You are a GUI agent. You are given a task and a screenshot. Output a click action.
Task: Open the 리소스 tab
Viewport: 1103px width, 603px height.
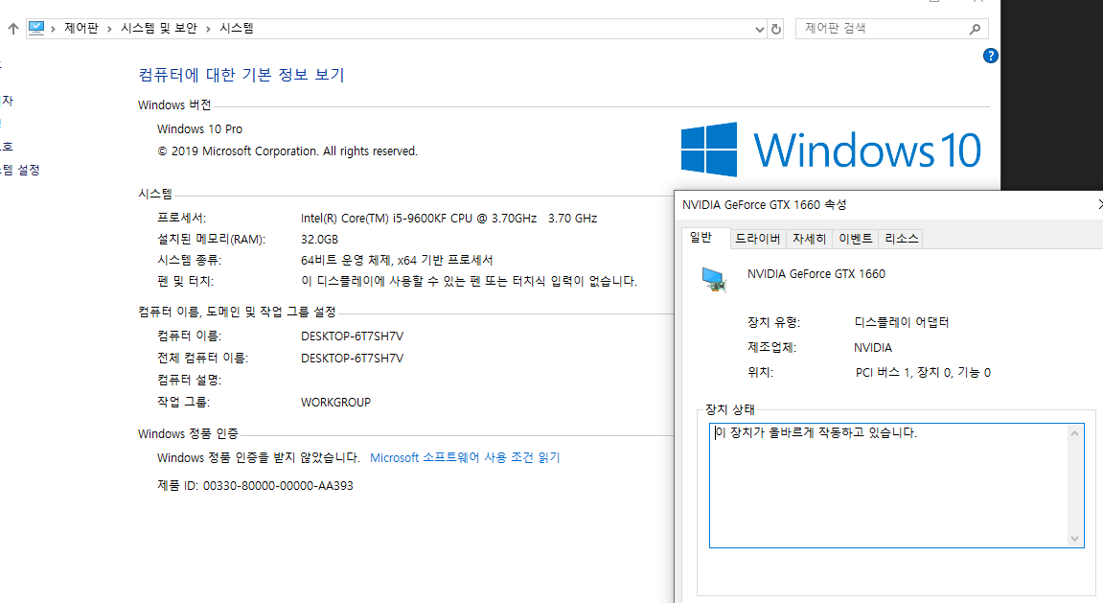pos(901,239)
